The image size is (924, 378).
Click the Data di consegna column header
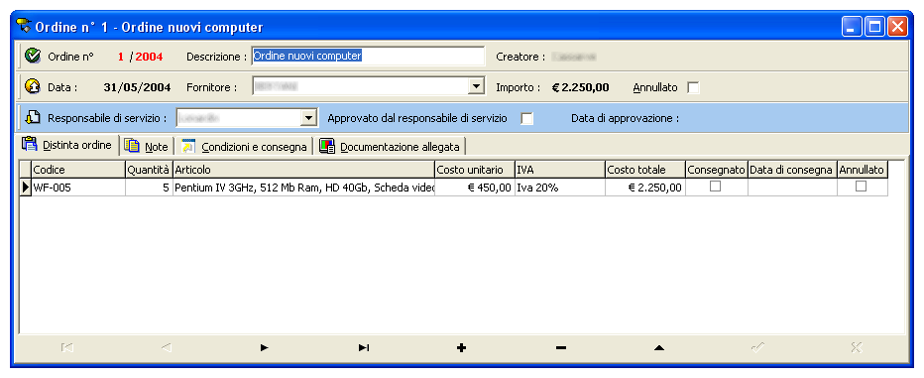tap(792, 170)
